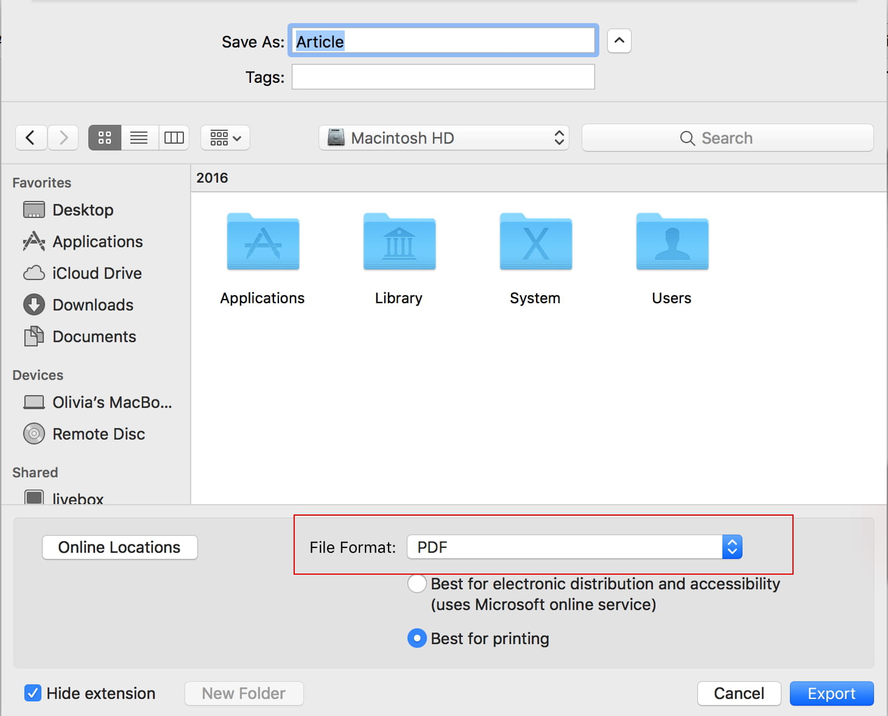Click the Export button
The image size is (888, 716).
tap(831, 693)
